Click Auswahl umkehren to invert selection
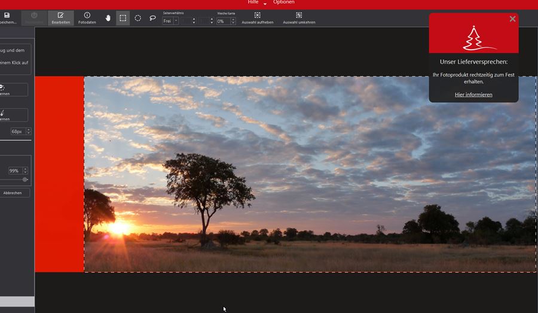The image size is (538, 313). [299, 18]
